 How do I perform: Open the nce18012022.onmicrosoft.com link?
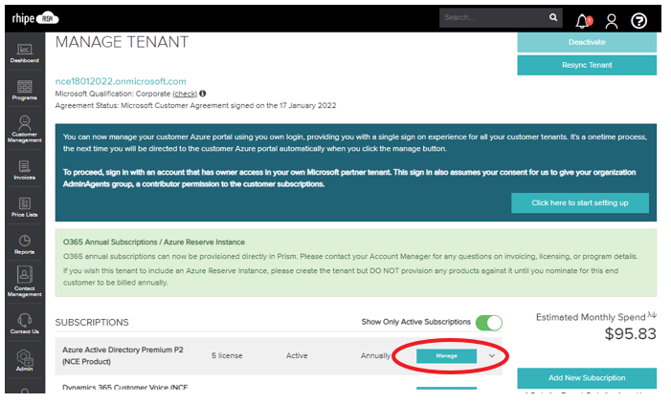tap(121, 81)
